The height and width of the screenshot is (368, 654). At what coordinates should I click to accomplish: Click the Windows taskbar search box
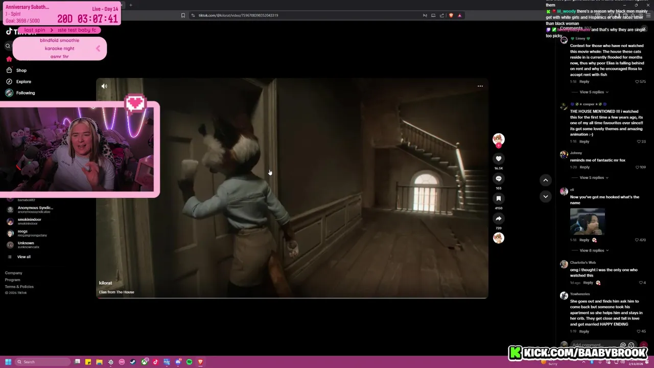[x=43, y=362]
